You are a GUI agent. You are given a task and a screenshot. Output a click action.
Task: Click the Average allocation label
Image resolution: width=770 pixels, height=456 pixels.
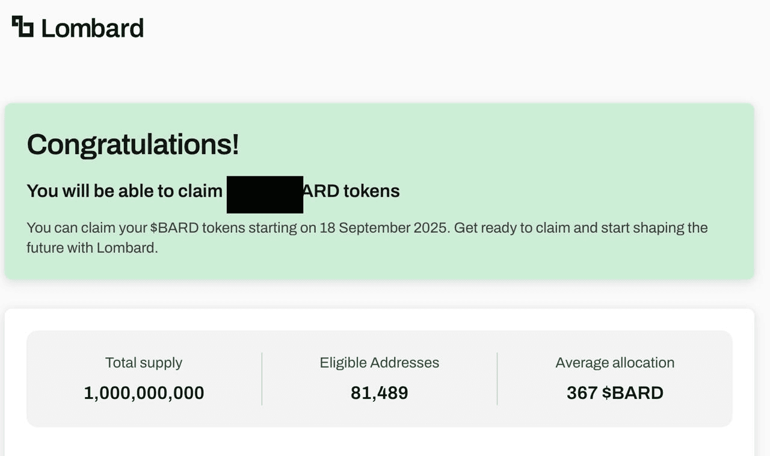[x=615, y=363]
